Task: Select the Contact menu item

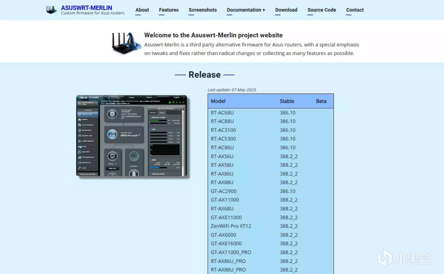Action: tap(355, 10)
